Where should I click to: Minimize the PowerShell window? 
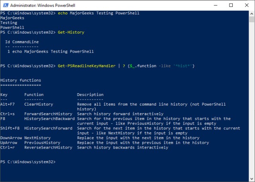213,5
